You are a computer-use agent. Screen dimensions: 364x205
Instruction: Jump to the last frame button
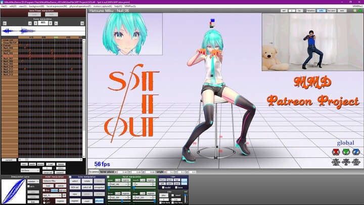tap(82, 23)
